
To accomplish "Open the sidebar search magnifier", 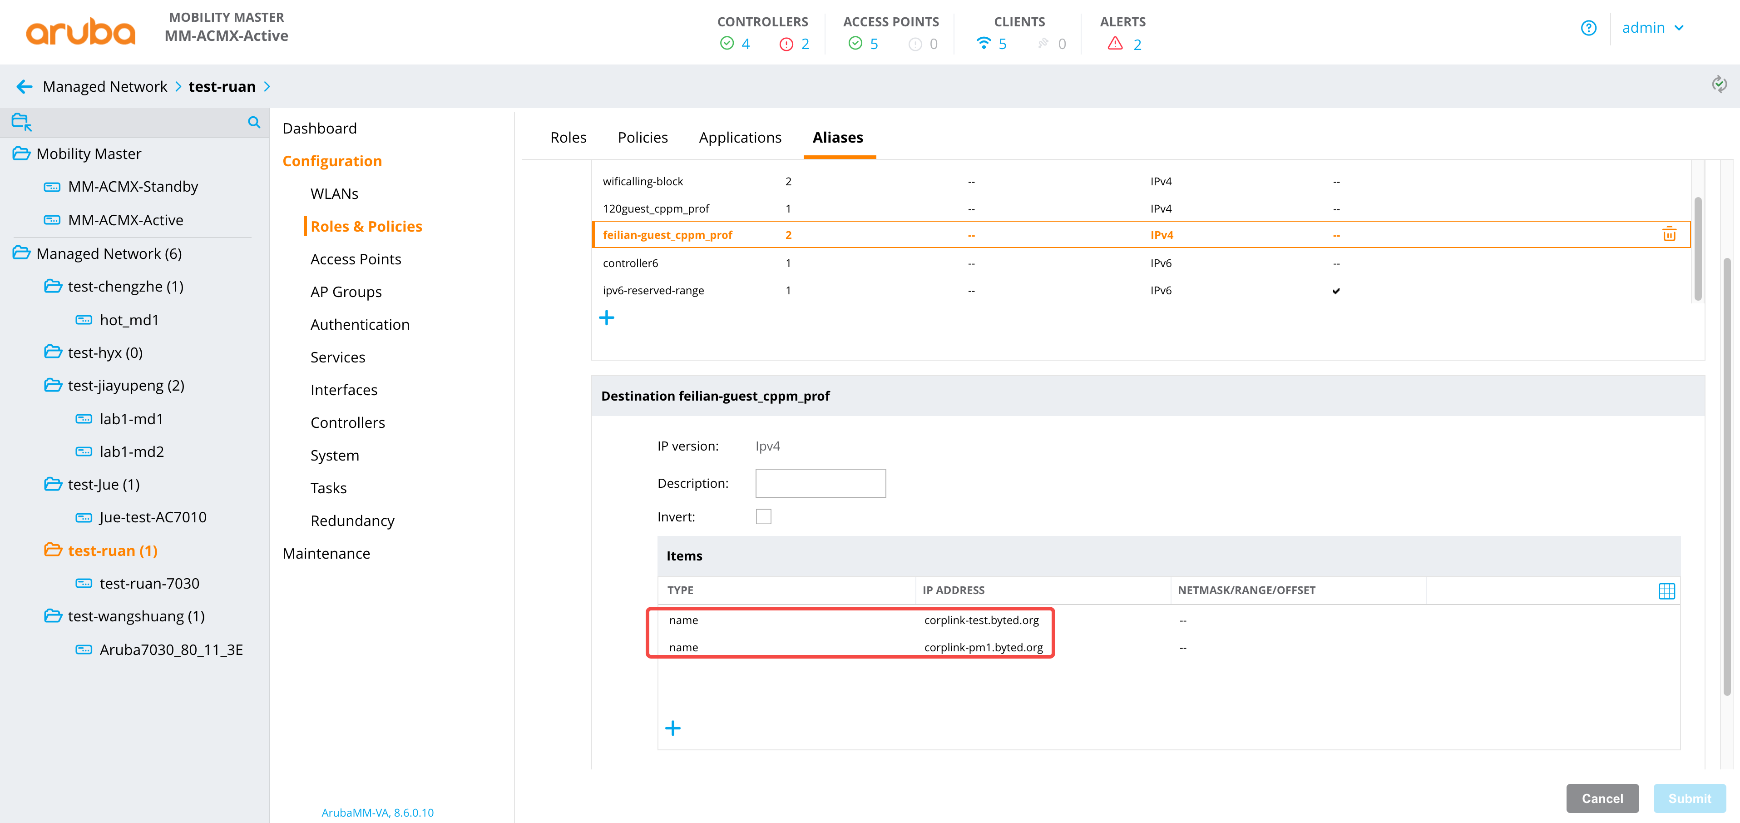I will pyautogui.click(x=254, y=122).
